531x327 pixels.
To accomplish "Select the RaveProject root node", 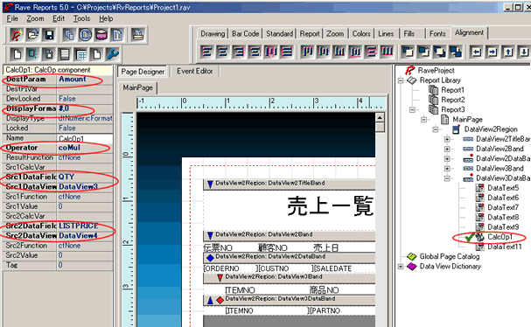I will pos(436,71).
